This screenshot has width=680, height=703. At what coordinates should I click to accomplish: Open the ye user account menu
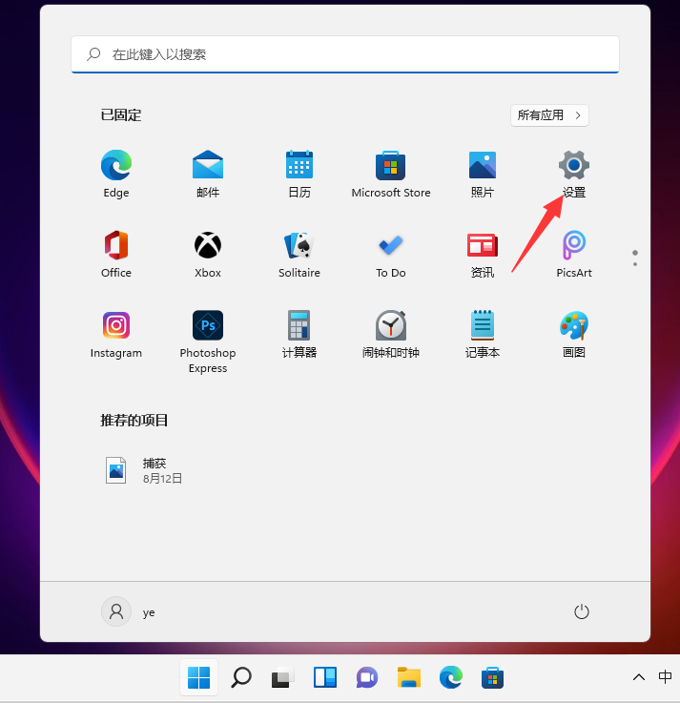(x=129, y=612)
